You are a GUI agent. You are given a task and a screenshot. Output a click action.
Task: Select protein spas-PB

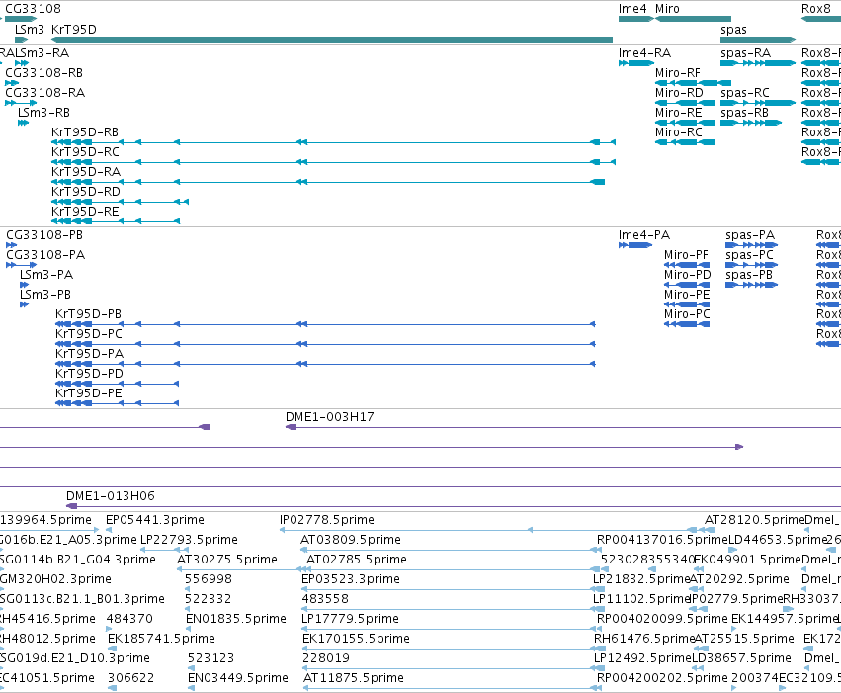[x=751, y=285]
